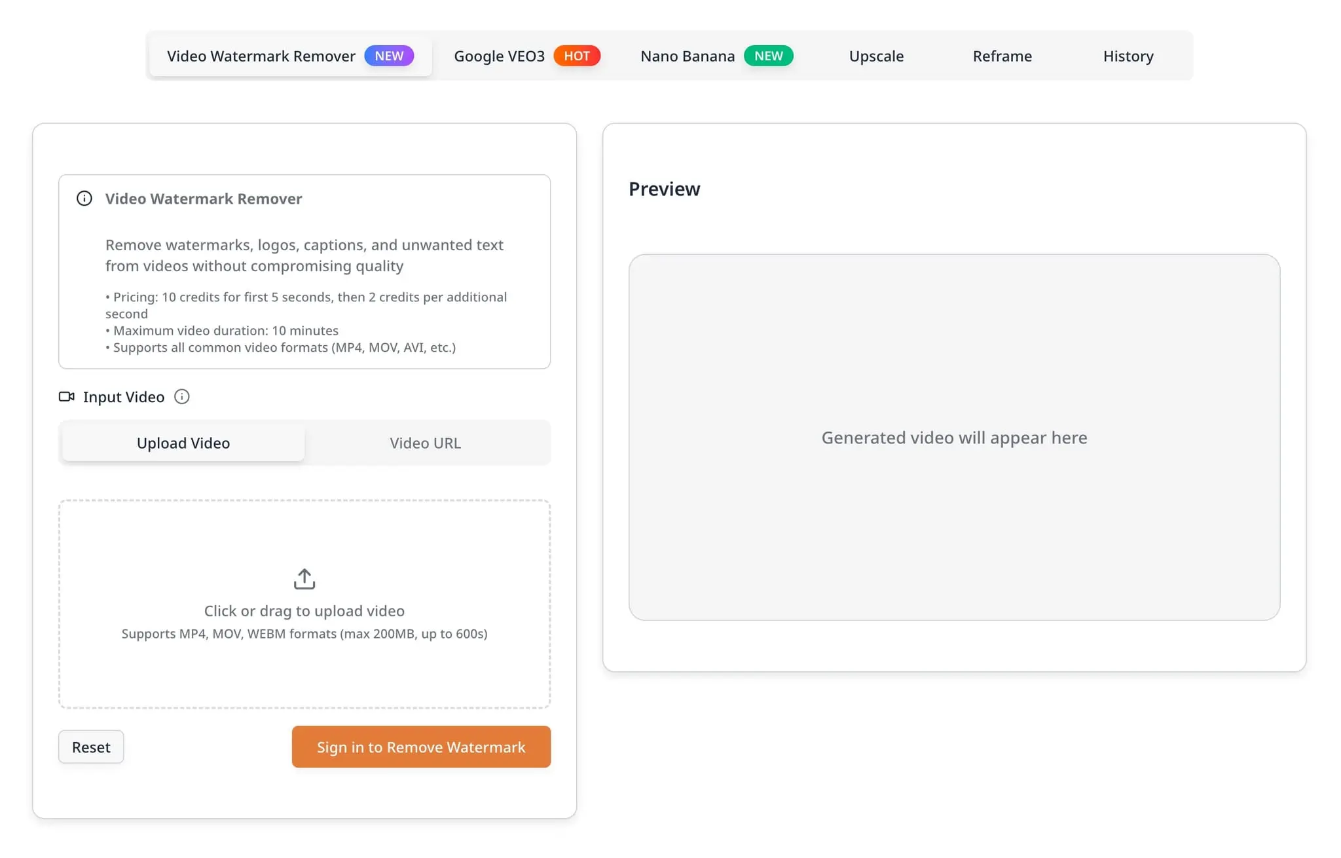
Task: Select the Reframe tab
Action: [1002, 56]
